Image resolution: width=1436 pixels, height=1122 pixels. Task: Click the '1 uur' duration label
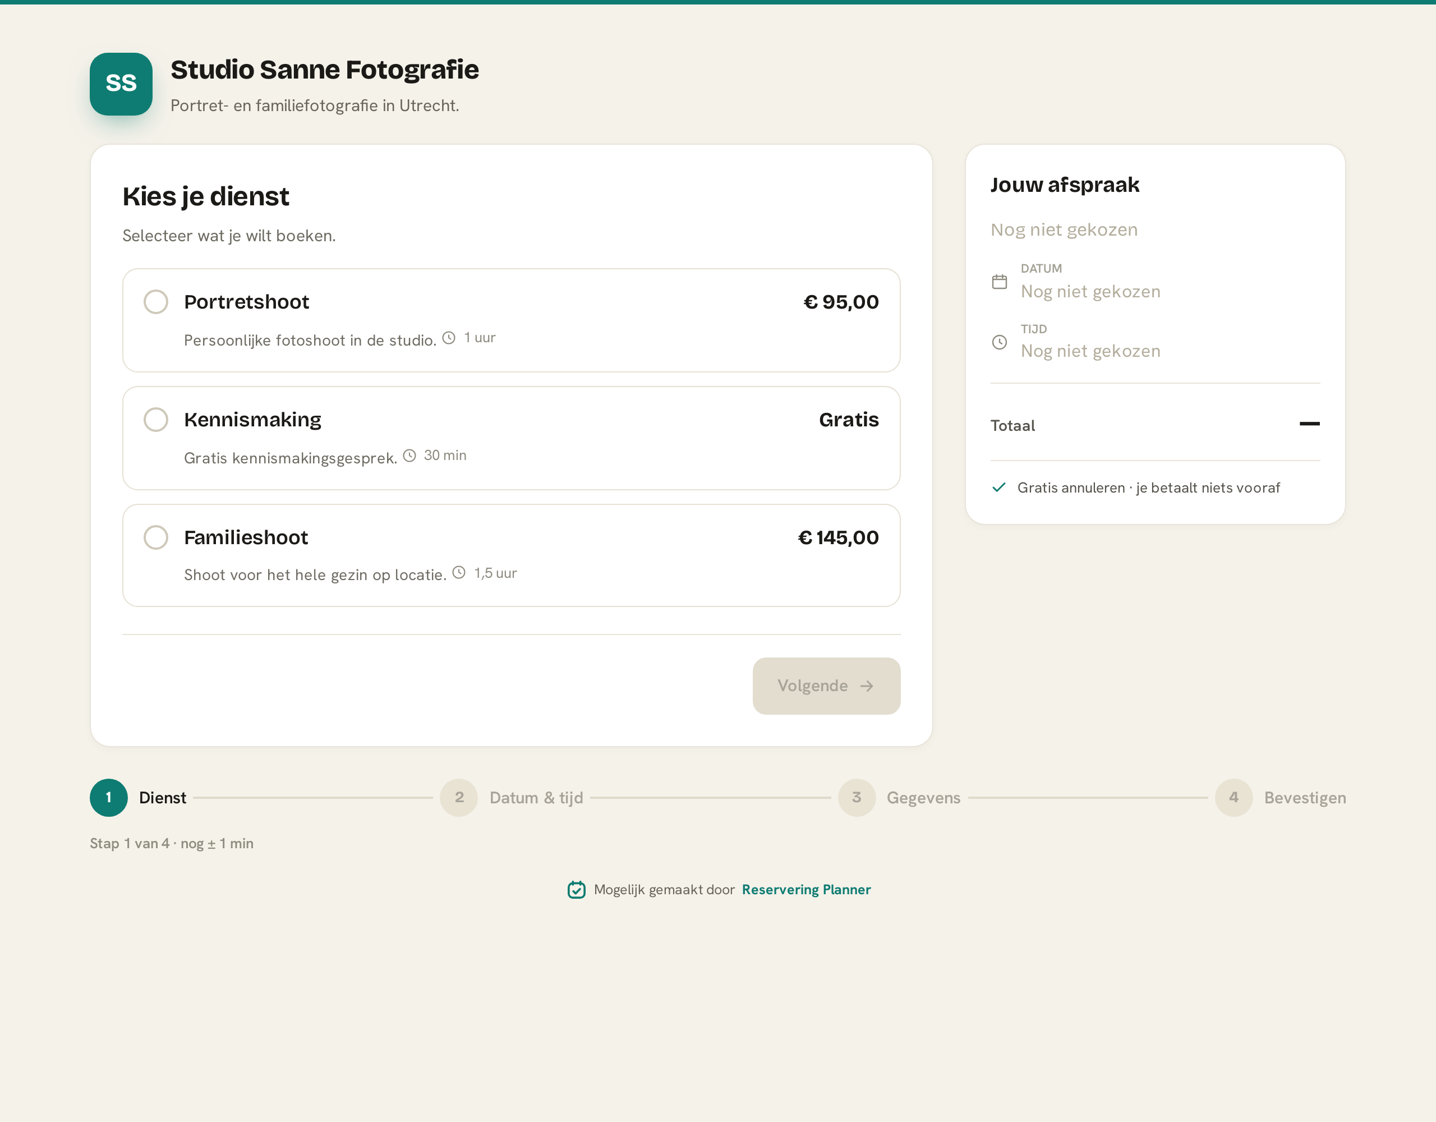point(480,338)
